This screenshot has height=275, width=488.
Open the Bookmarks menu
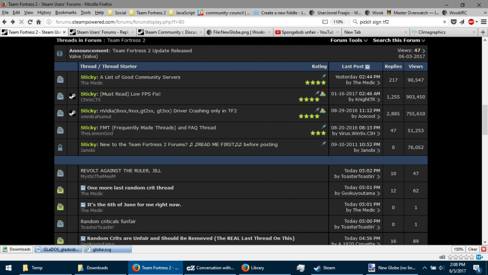[66, 13]
